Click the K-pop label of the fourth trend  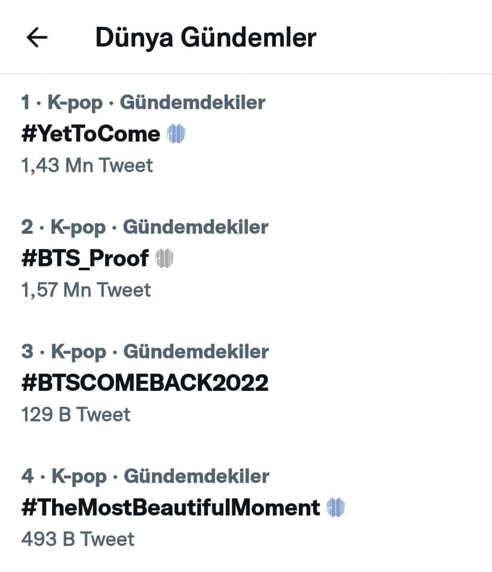point(79,477)
